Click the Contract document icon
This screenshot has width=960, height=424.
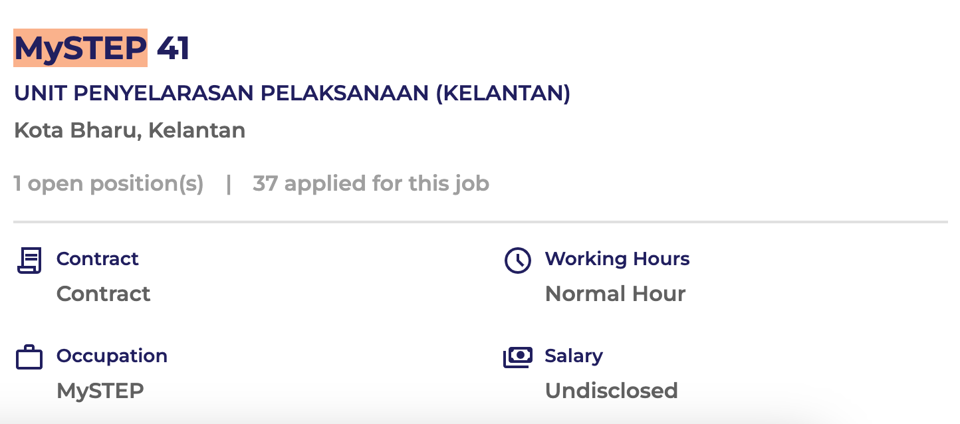29,260
